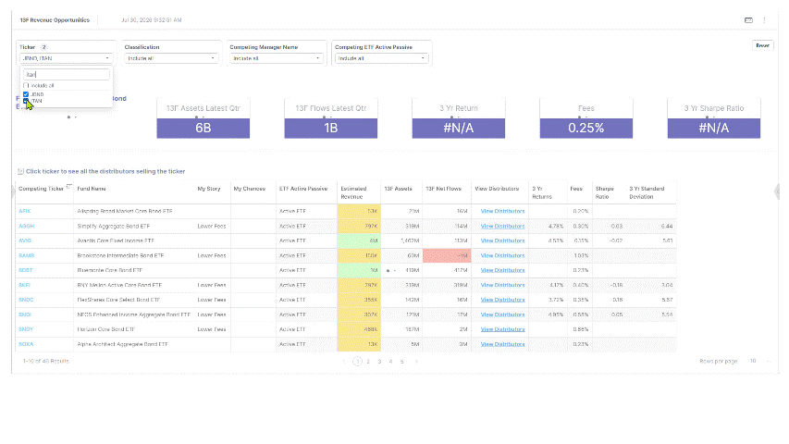
Task: Click the Ticker search input field
Action: (67, 75)
